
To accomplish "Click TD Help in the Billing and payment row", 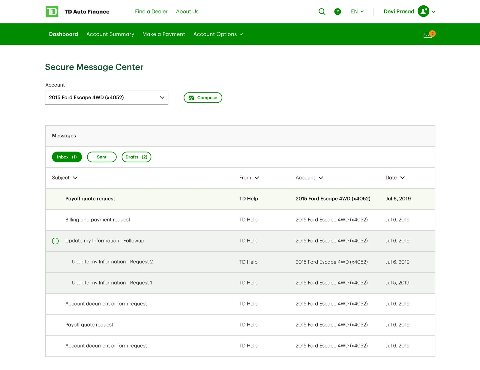I will click(x=248, y=220).
